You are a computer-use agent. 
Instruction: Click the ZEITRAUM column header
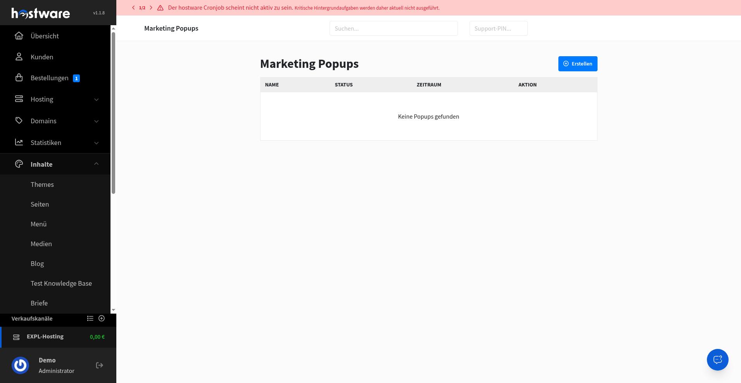[429, 85]
